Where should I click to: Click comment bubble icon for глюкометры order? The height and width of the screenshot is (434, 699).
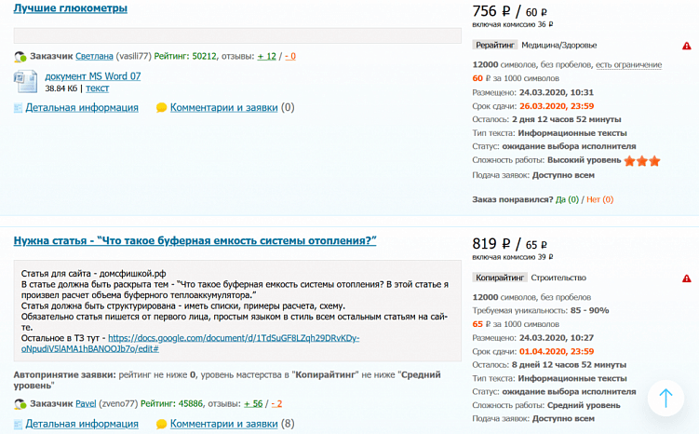click(161, 108)
